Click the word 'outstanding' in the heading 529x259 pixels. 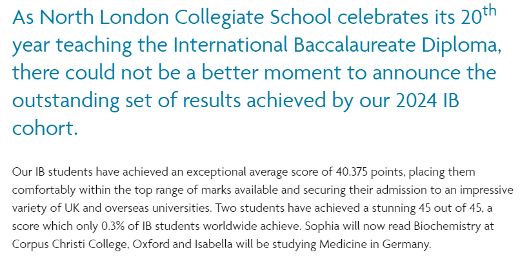click(66, 101)
